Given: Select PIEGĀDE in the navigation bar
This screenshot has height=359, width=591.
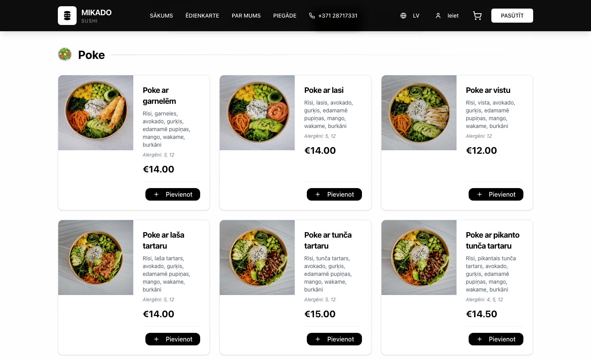Looking at the screenshot, I should pos(285,16).
